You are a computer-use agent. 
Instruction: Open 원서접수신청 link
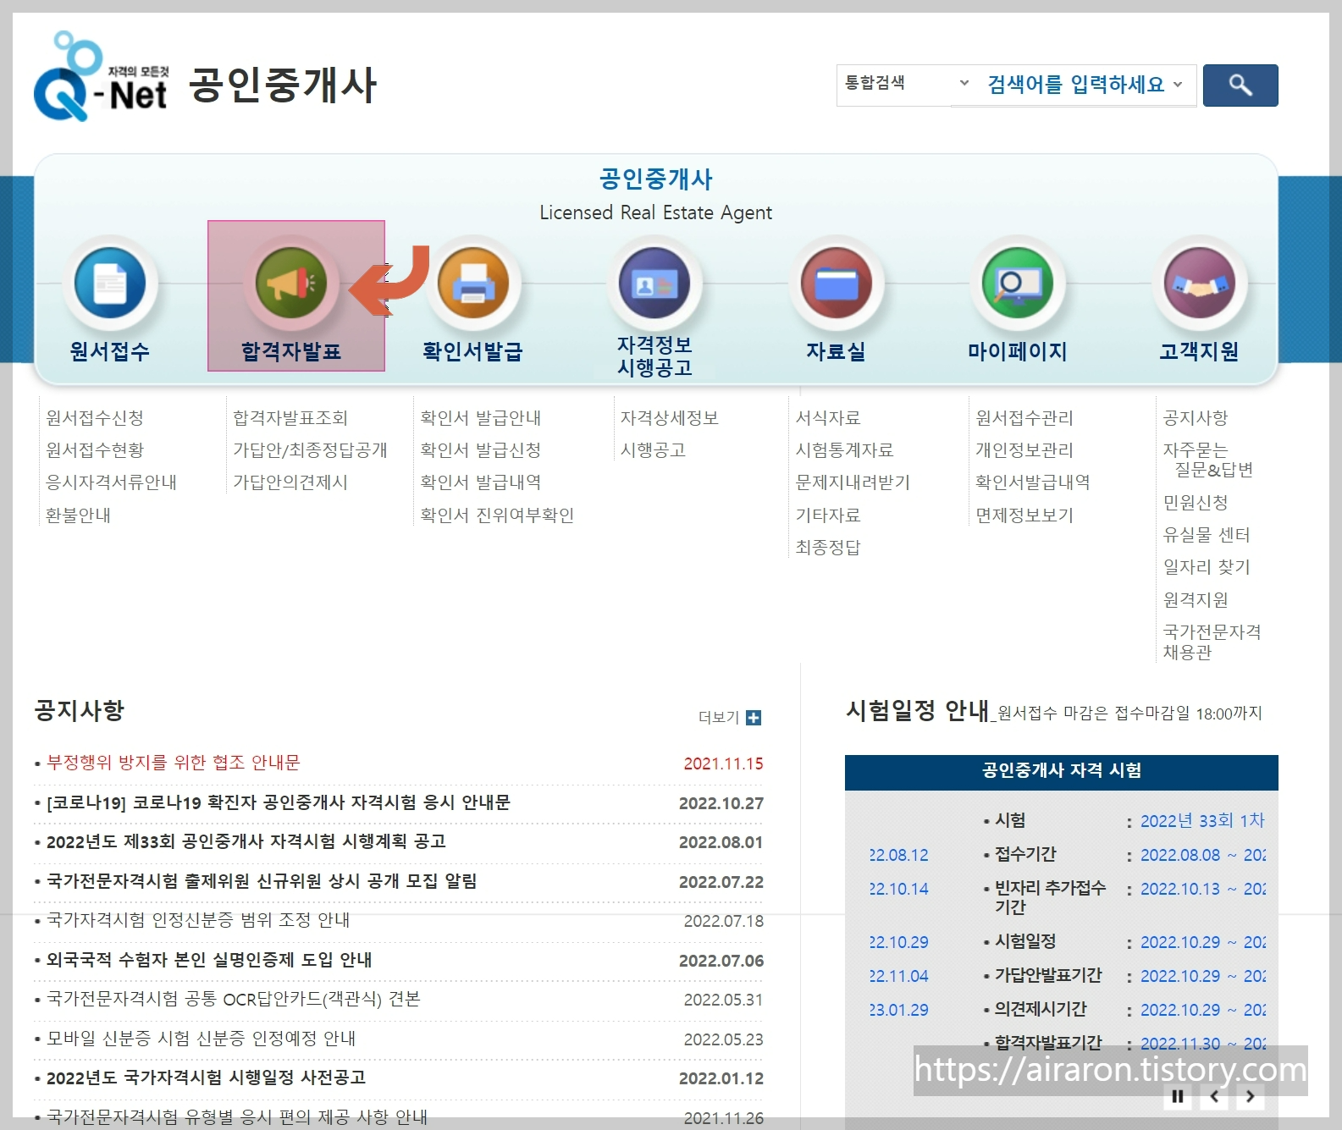(95, 417)
